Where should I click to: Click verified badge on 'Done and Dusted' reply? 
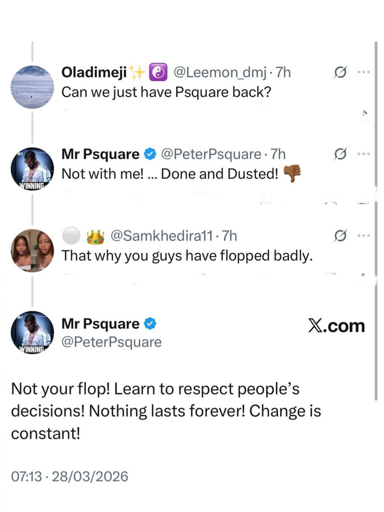[x=150, y=154]
